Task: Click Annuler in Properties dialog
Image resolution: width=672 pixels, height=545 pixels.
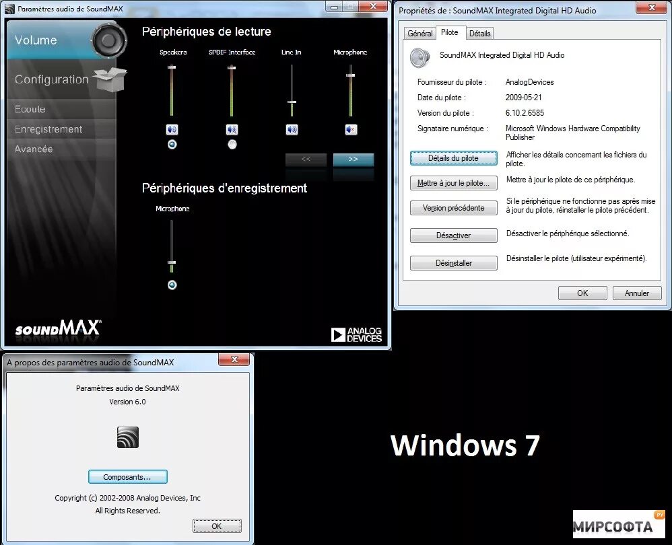Action: 637,293
